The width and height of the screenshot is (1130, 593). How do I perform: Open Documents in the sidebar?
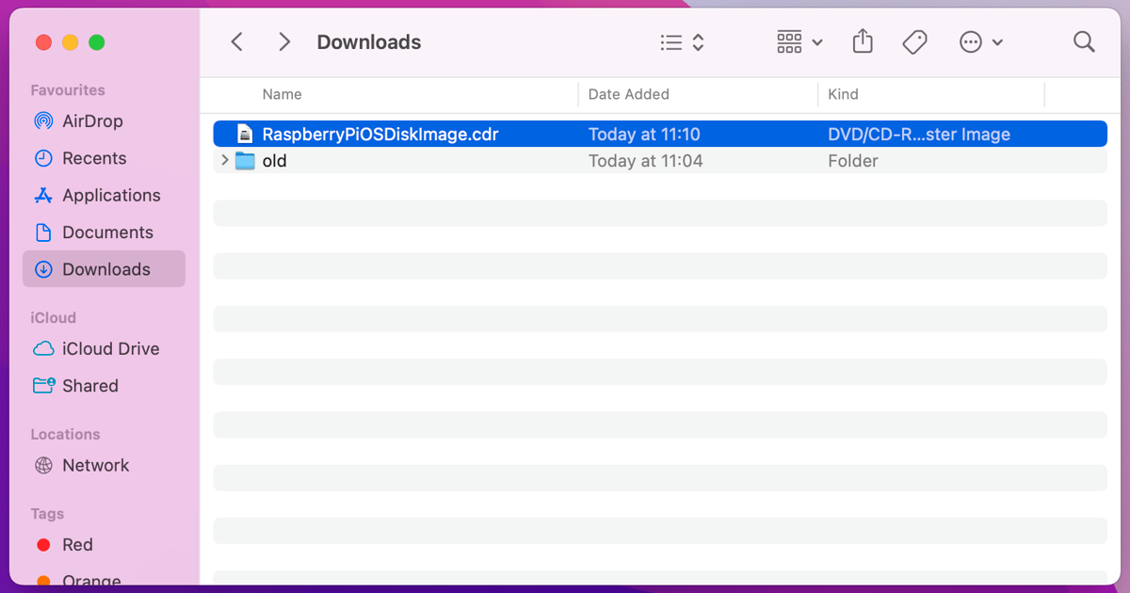click(104, 232)
